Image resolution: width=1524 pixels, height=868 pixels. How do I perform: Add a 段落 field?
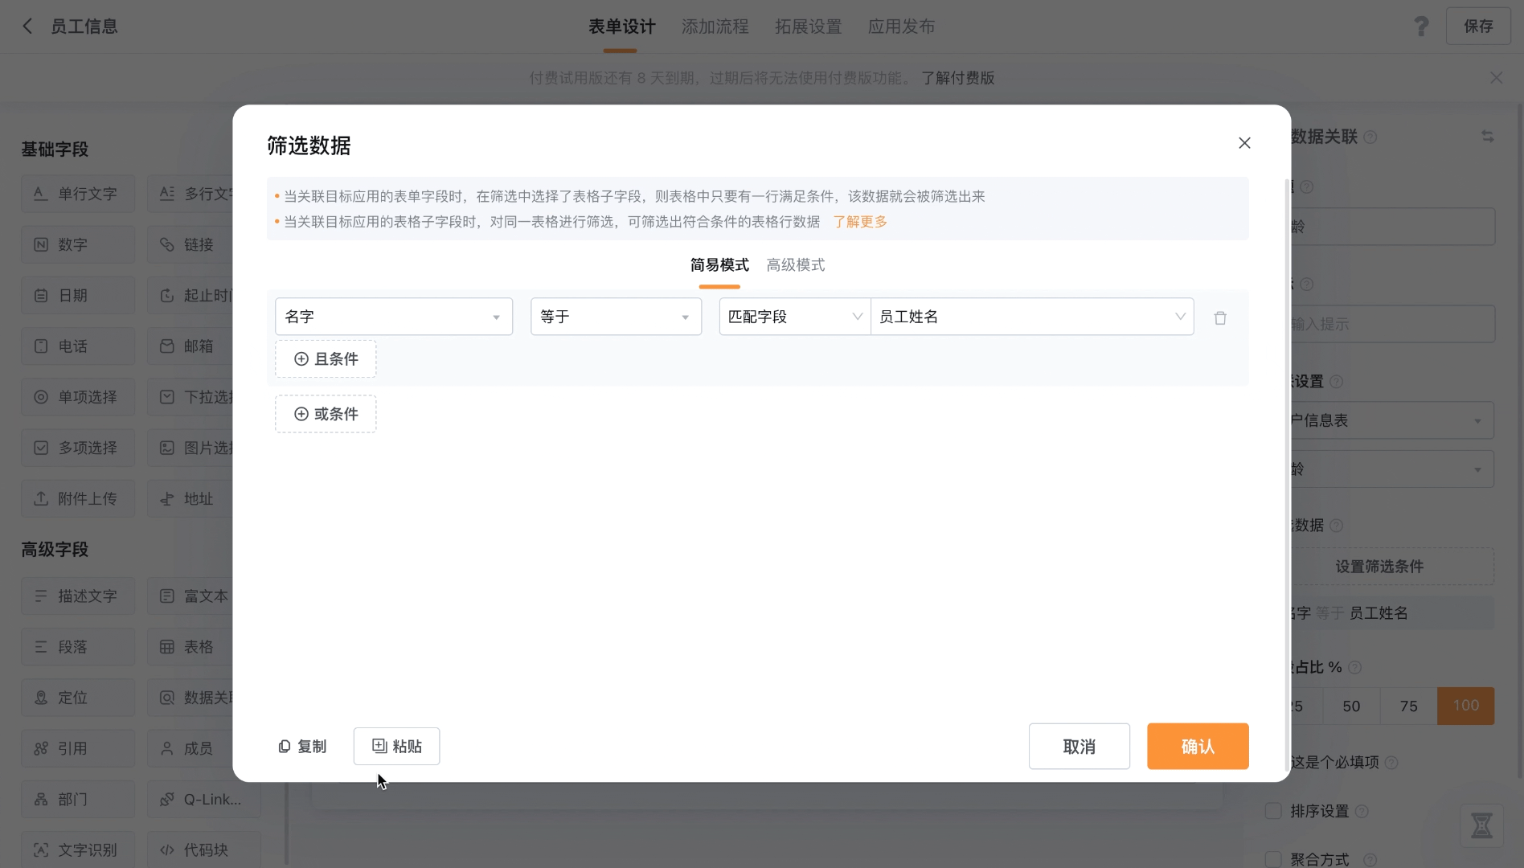pos(78,647)
